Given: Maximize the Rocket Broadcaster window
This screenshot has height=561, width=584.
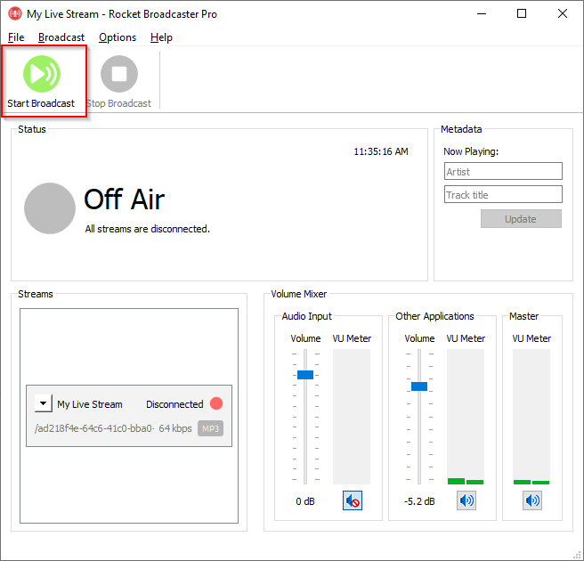Looking at the screenshot, I should [x=522, y=13].
